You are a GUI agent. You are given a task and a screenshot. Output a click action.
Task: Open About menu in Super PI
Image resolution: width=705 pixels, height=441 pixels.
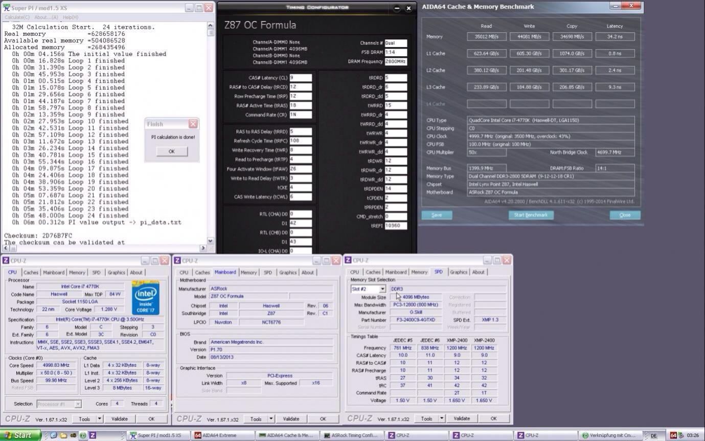coord(46,17)
